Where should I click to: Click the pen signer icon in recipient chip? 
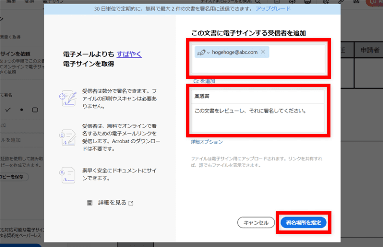(202, 52)
